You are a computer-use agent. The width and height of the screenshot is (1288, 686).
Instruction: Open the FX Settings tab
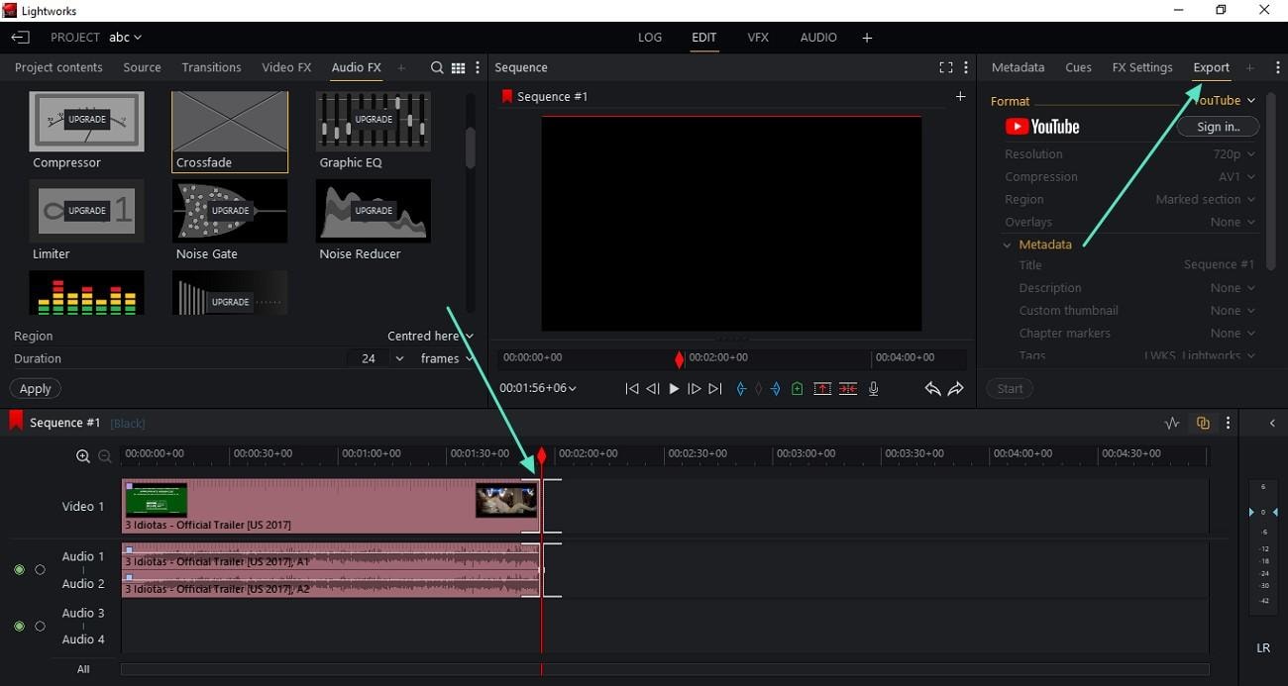click(1142, 67)
